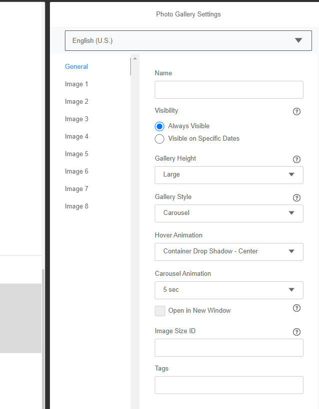Screen dimensions: 319x409
Task: Open the Gallery Style Carousel dropdown
Action: coord(229,213)
